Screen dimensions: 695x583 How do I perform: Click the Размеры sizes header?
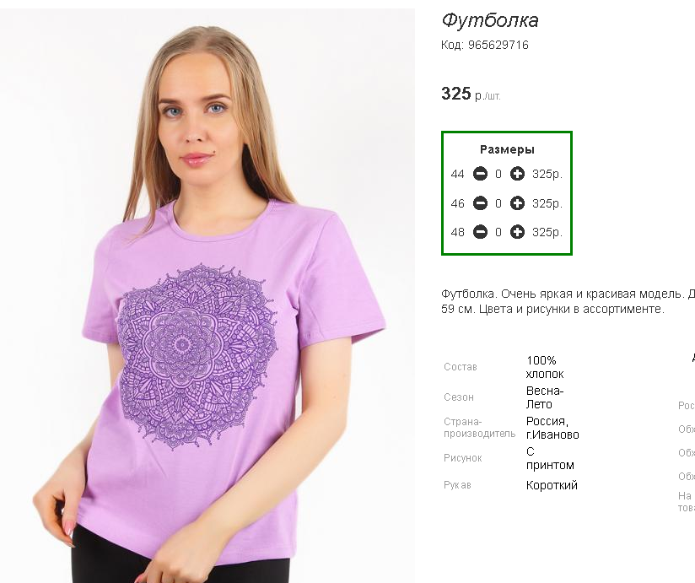[x=507, y=149]
